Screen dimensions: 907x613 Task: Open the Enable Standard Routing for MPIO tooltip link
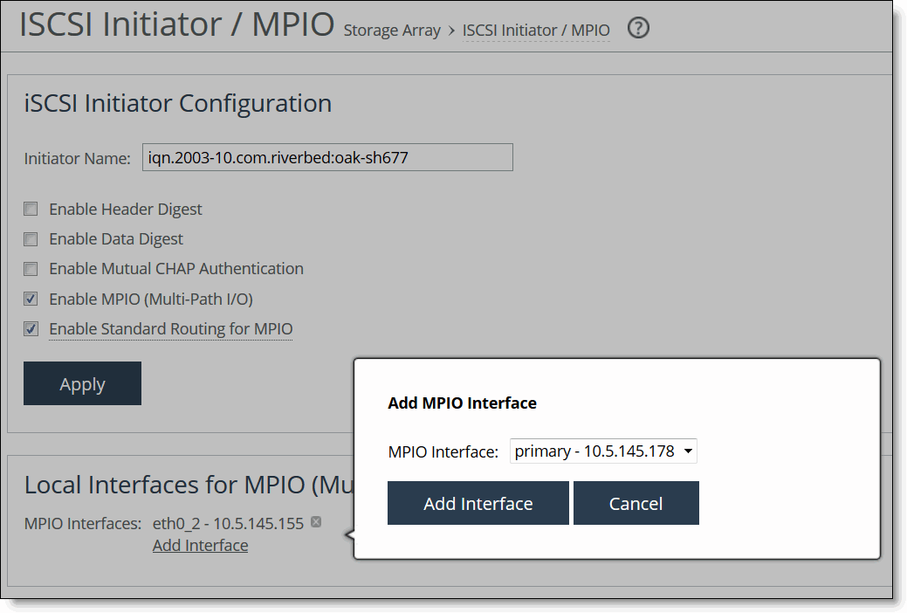[x=170, y=328]
